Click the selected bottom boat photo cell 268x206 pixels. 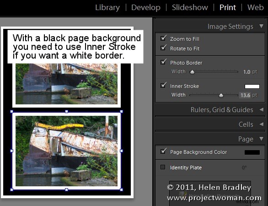pos(66,151)
